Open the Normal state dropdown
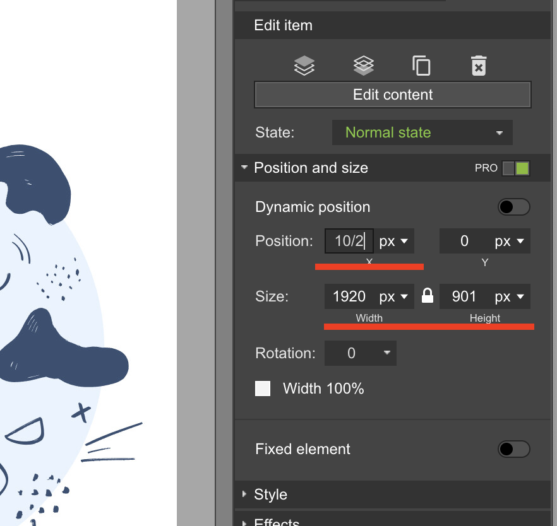 coord(422,132)
